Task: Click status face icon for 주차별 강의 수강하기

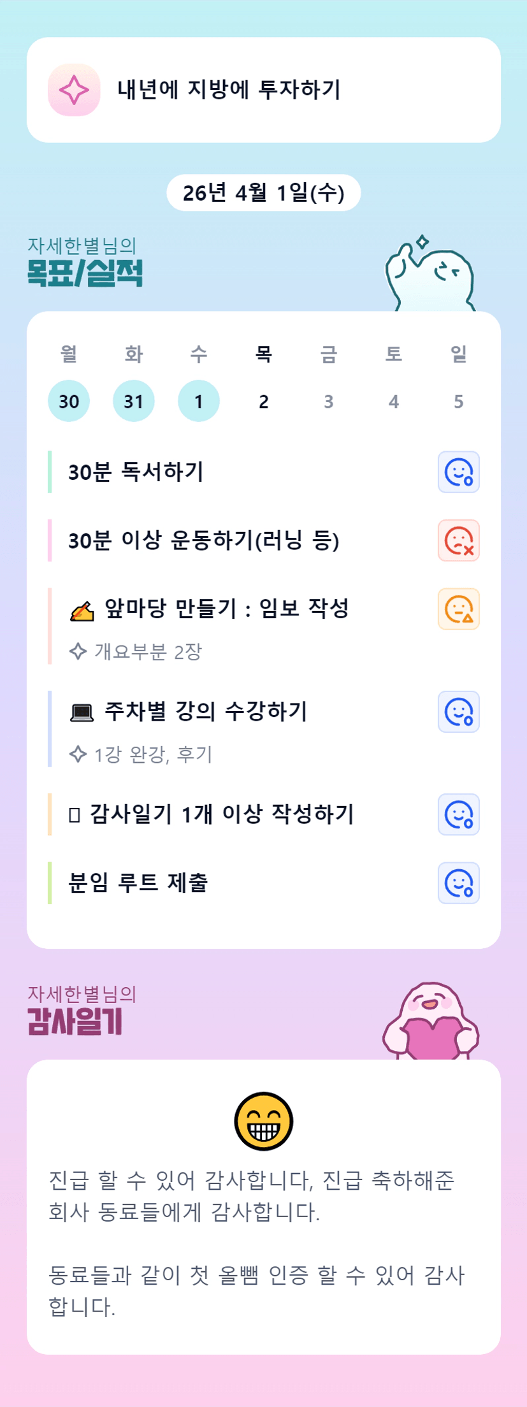Action: (x=458, y=712)
